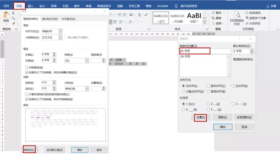Open the 对齐方式 alignment dropdown
Screen dimensions: 280x157
(x=60, y=31)
